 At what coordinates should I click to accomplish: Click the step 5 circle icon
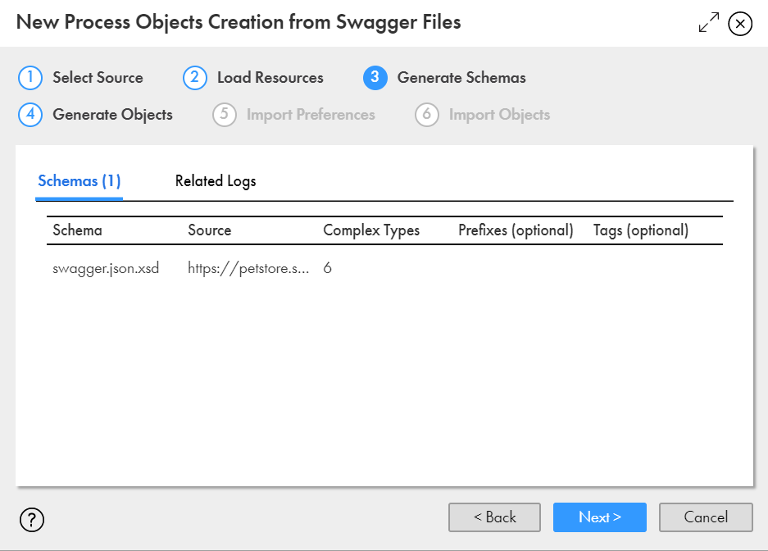pos(225,115)
